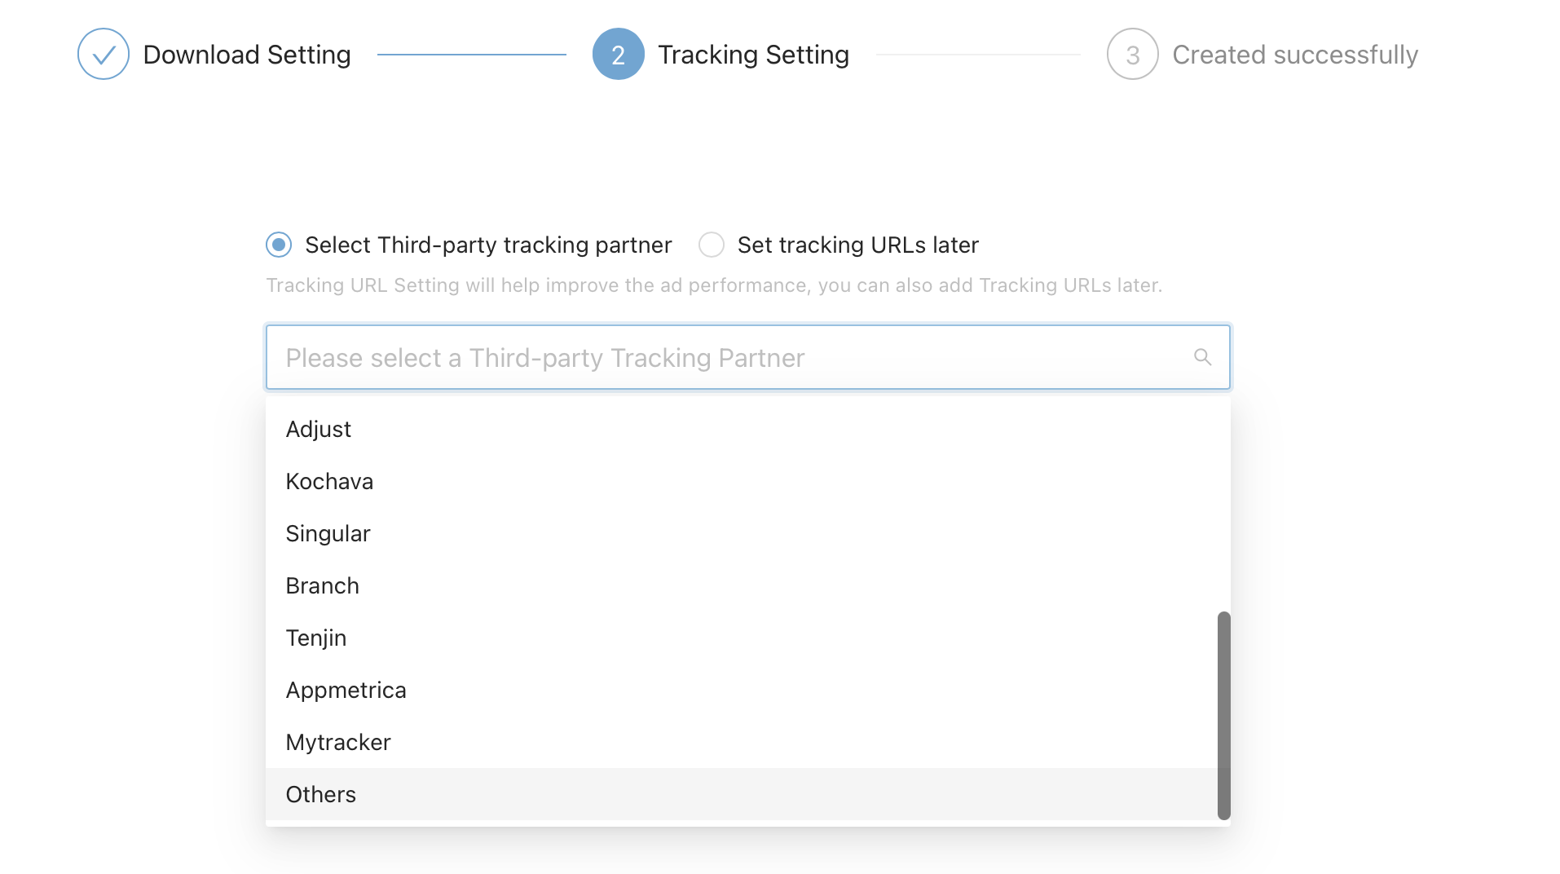Choose Singular in the dropdown list
The height and width of the screenshot is (874, 1560).
coord(328,533)
